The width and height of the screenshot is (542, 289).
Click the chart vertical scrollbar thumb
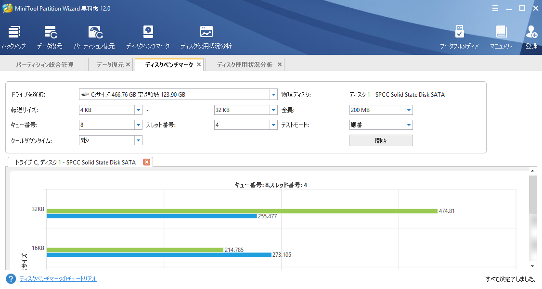pos(533,194)
